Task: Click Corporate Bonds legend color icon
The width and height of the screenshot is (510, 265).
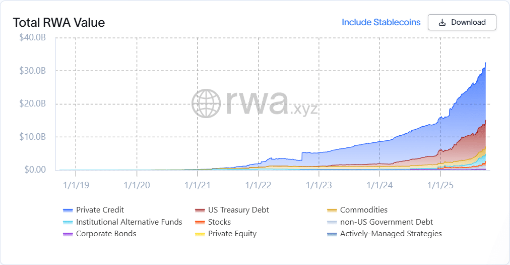Action: [68, 234]
